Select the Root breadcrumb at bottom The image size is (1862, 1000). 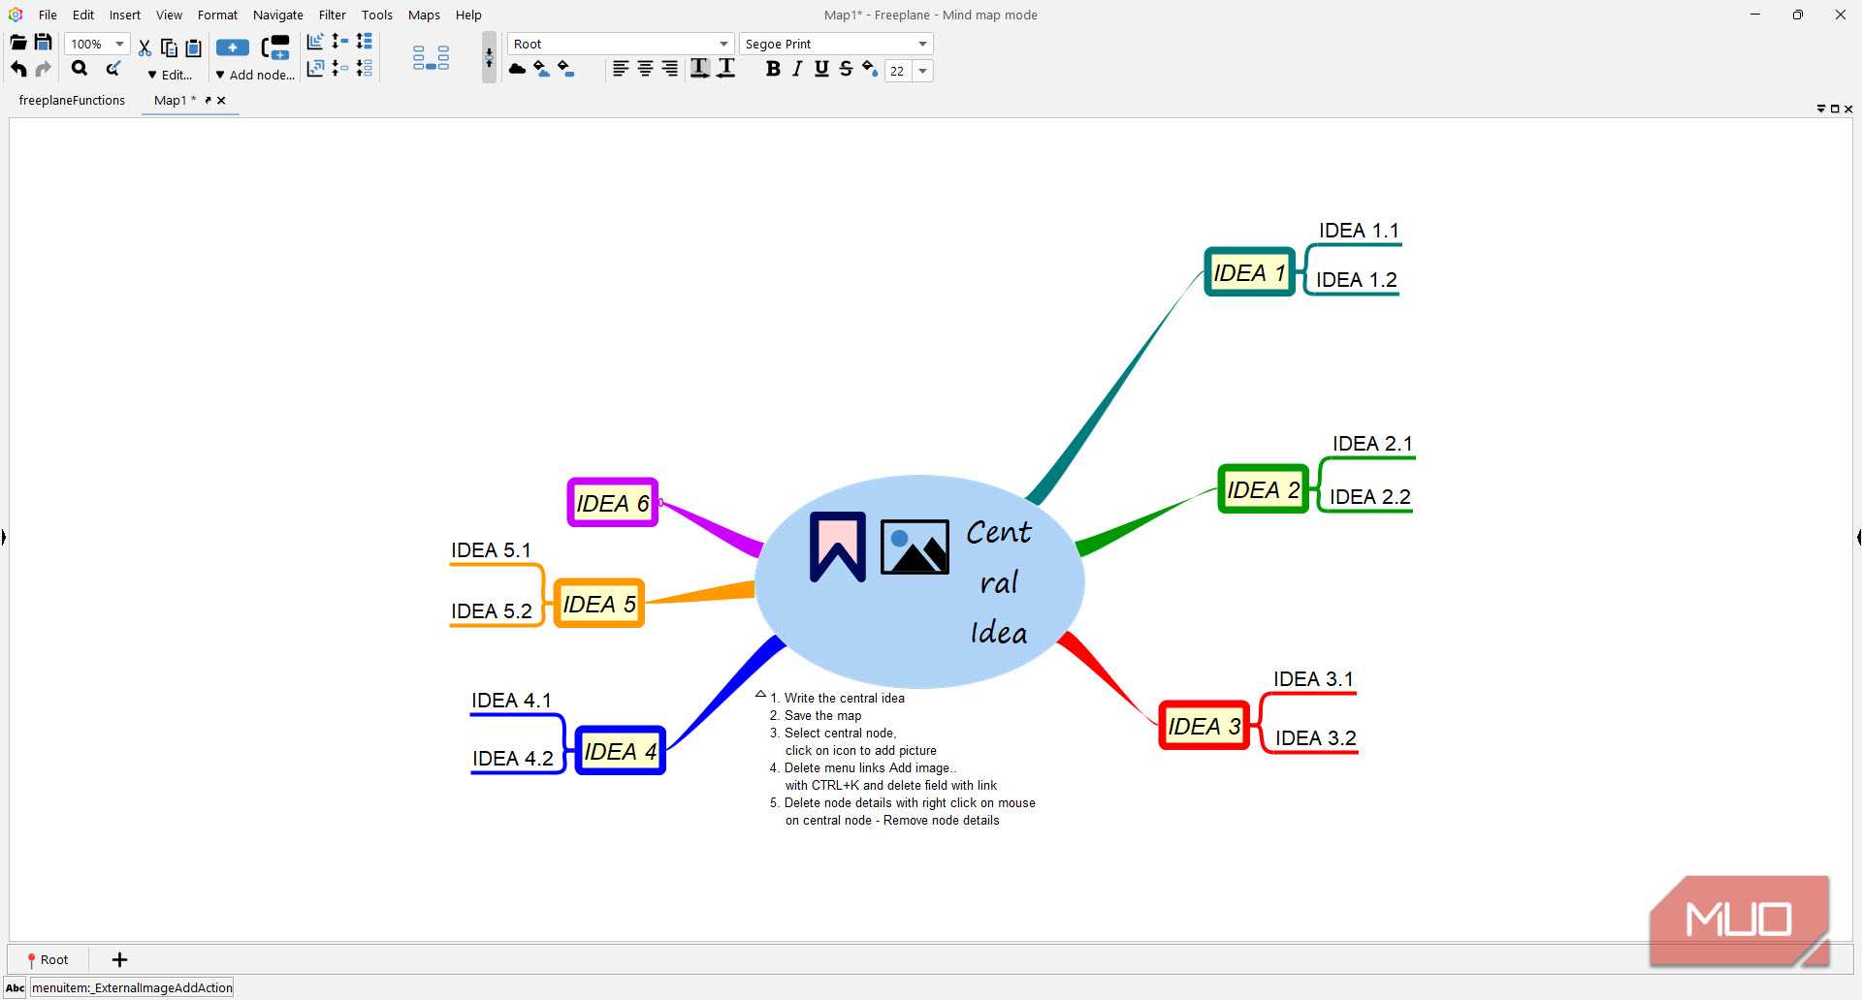coord(48,959)
